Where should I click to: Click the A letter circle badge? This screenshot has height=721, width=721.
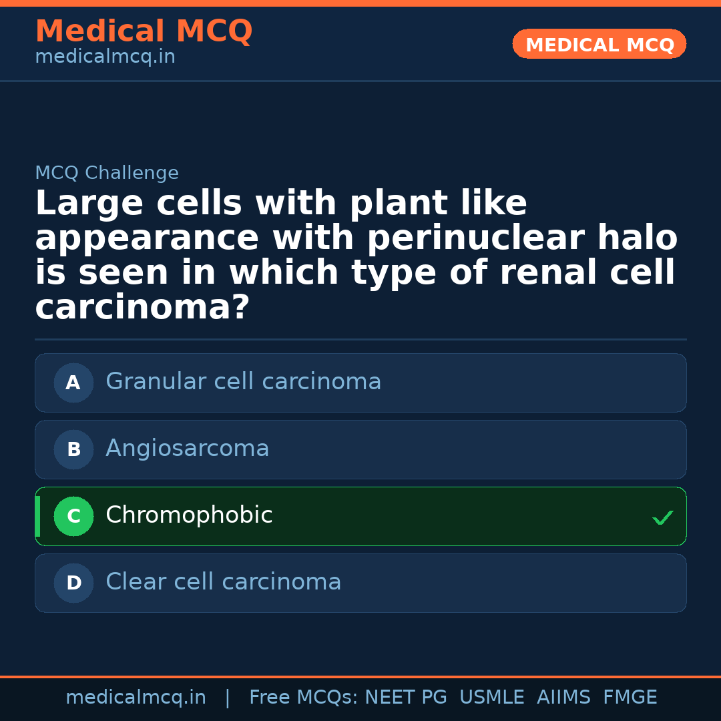pyautogui.click(x=73, y=383)
